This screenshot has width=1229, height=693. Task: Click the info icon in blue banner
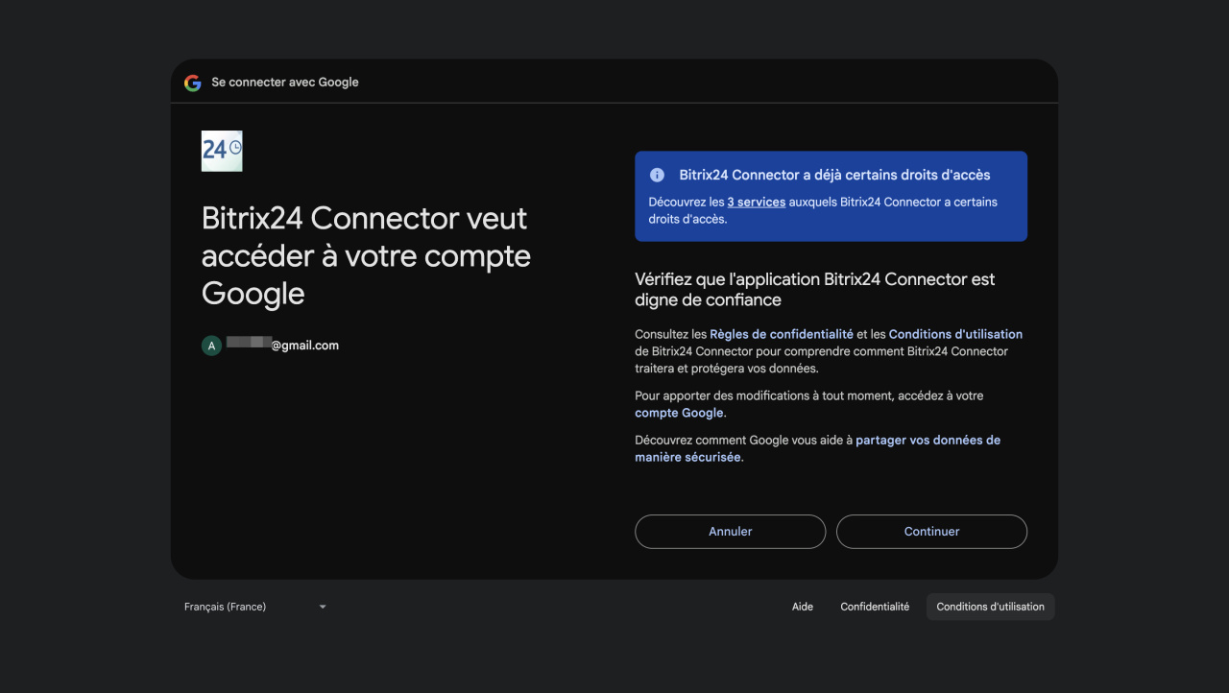(x=657, y=175)
